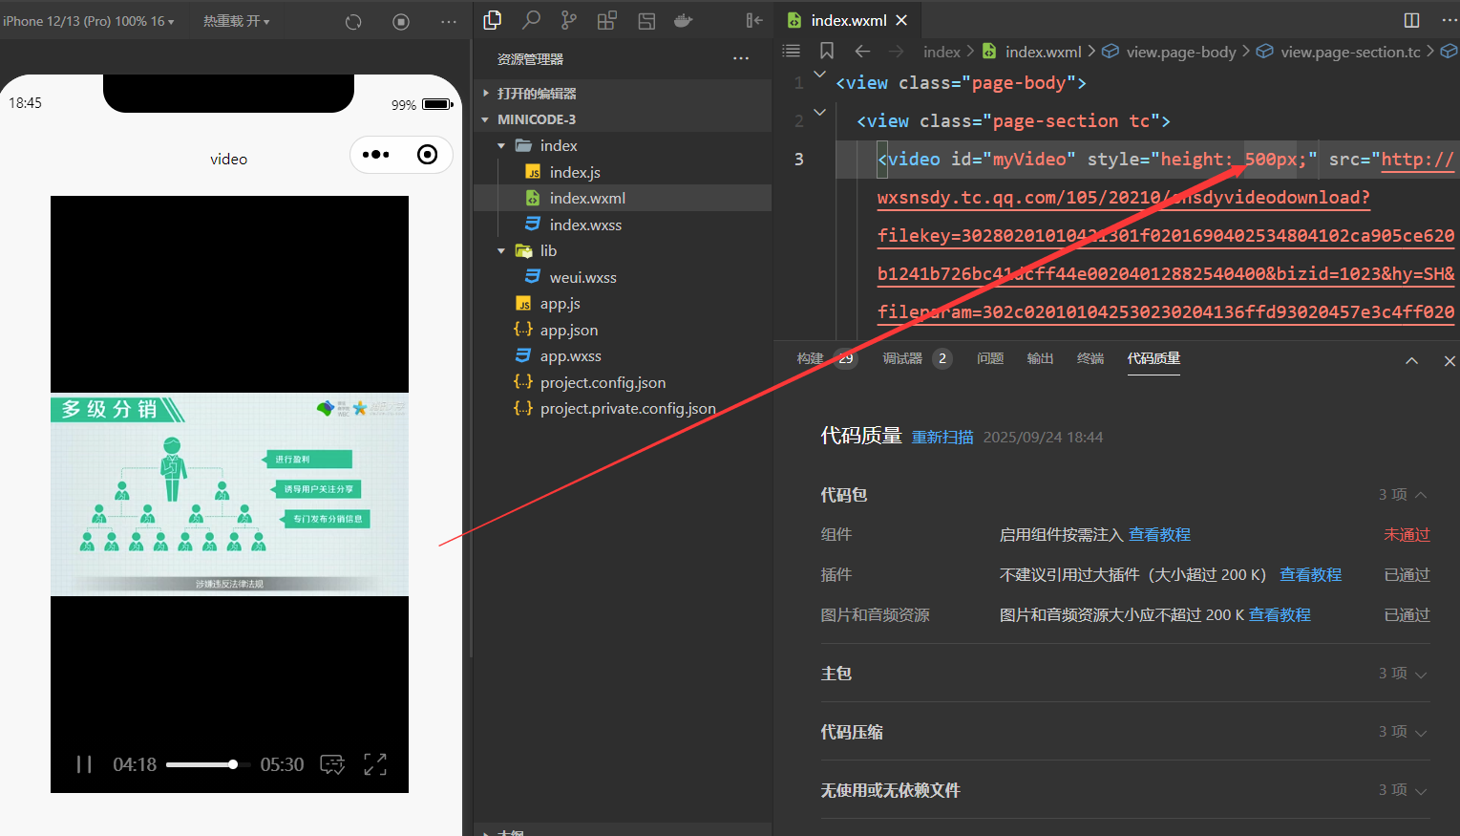
Task: Switch to the 问题 tab
Action: coord(990,358)
